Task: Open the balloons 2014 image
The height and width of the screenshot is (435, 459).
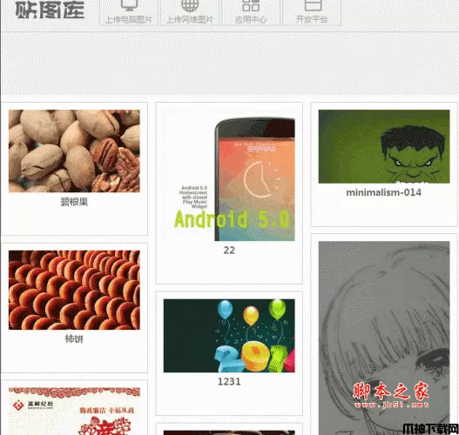Action: coord(229,336)
